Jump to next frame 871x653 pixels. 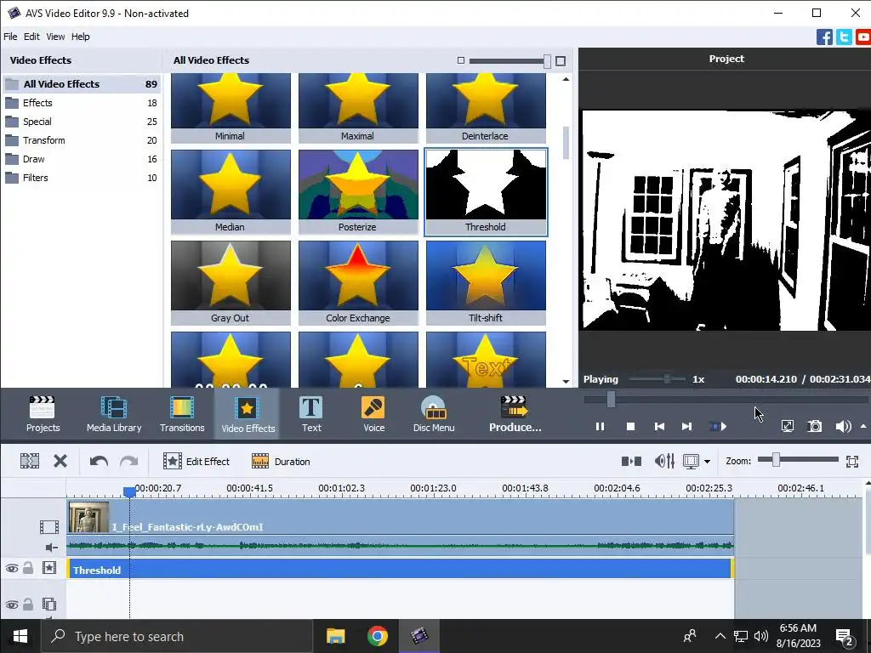click(687, 427)
